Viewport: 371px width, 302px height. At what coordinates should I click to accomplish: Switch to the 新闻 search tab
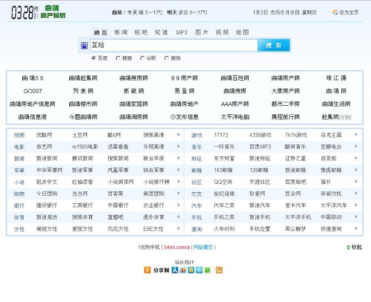121,33
